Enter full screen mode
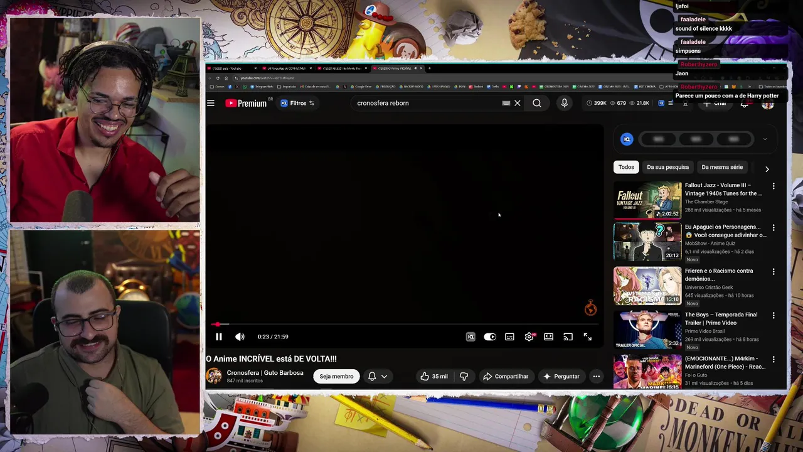 (x=587, y=336)
